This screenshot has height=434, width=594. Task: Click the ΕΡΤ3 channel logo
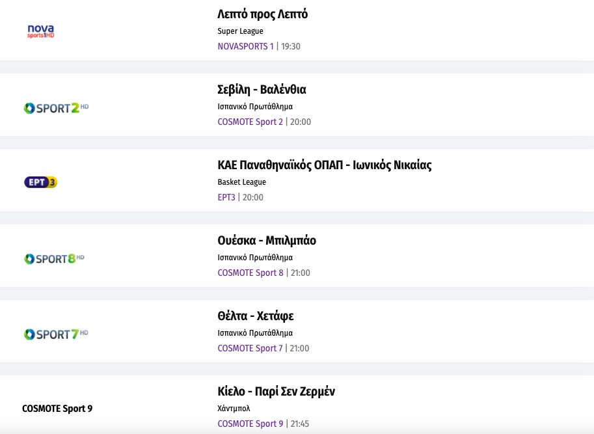pos(40,182)
